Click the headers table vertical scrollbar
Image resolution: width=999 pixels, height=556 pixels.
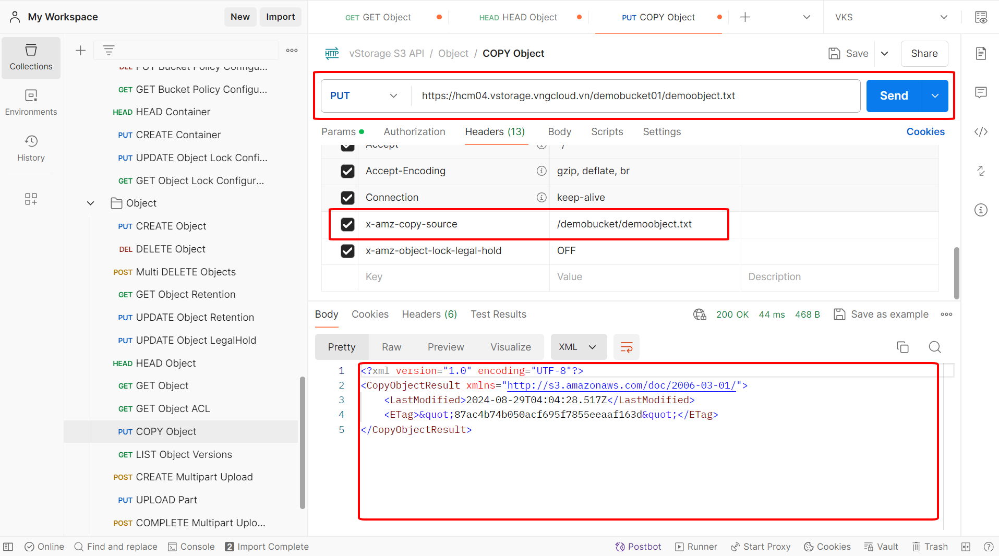(x=956, y=272)
